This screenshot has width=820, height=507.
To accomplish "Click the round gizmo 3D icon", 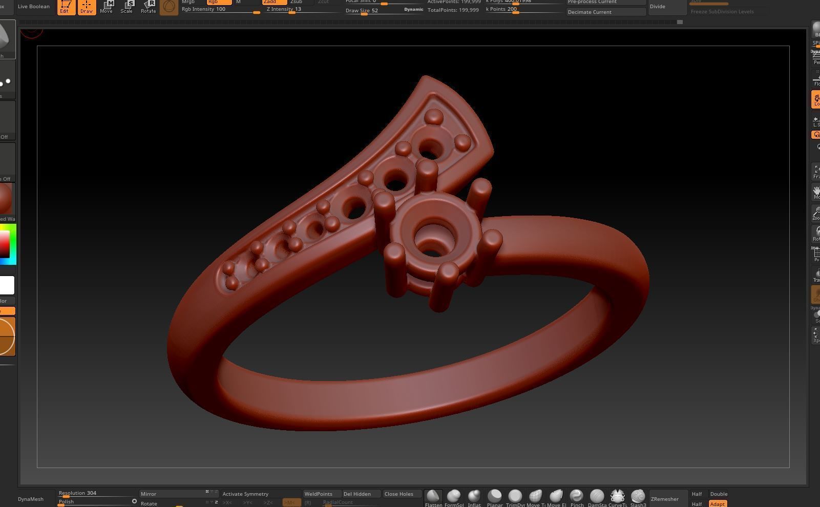I will [x=169, y=7].
